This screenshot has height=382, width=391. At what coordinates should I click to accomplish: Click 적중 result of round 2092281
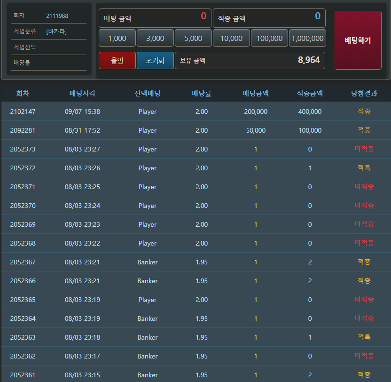[364, 130]
